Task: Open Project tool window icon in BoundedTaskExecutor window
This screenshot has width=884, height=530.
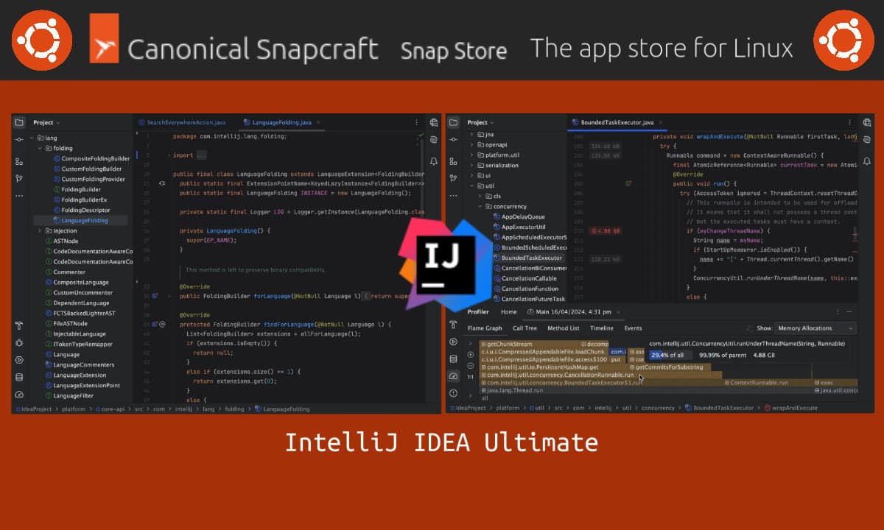Action: coord(454,122)
